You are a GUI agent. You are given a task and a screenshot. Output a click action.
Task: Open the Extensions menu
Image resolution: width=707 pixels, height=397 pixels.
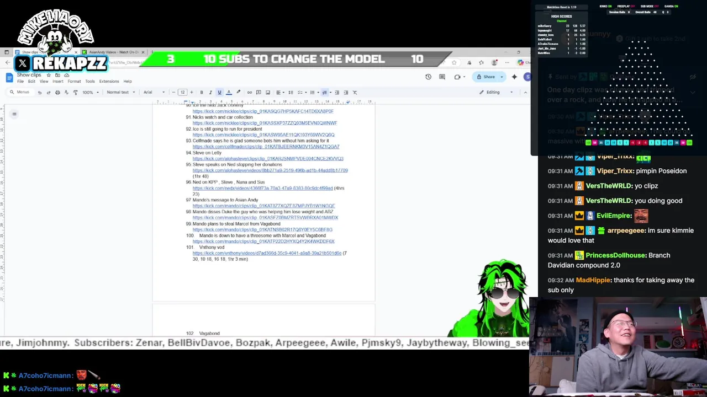coord(109,82)
